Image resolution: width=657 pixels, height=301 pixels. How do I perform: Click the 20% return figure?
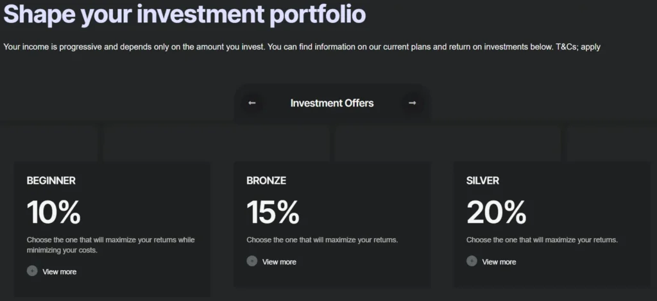coord(496,212)
